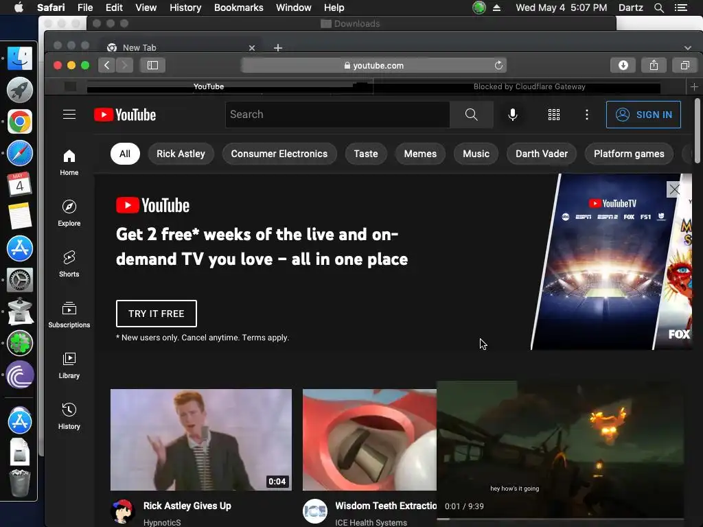Open the Bookmarks menu
The image size is (703, 527).
(238, 8)
